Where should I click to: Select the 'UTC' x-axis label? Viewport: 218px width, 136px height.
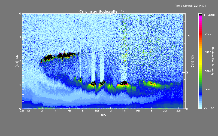[104, 115]
